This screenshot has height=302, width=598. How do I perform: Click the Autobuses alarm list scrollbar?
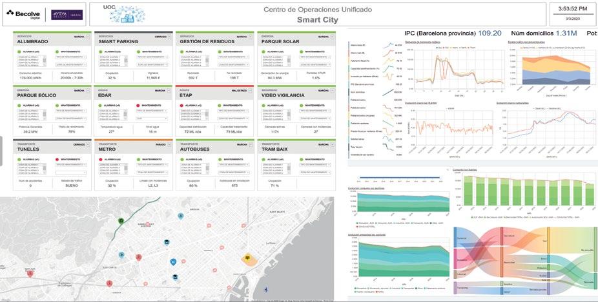[207, 169]
